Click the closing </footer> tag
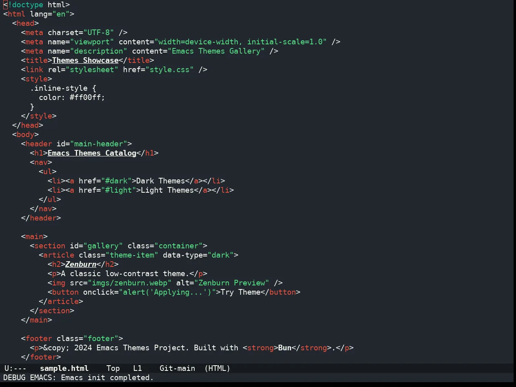The height and width of the screenshot is (387, 516). point(41,357)
